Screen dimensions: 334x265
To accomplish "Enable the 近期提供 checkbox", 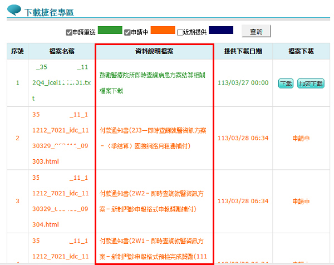I will [180, 32].
